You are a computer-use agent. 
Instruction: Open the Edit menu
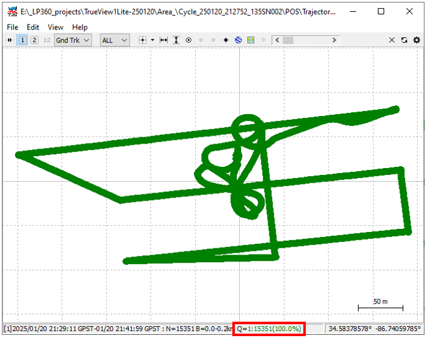pyautogui.click(x=33, y=27)
